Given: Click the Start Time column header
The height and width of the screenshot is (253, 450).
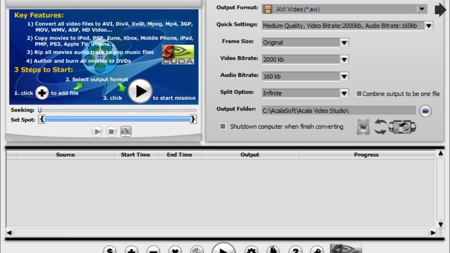Looking at the screenshot, I should click(135, 155).
